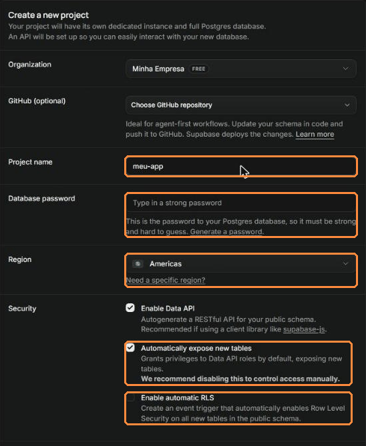Image resolution: width=366 pixels, height=446 pixels.
Task: Click the Enable automatic RLS label text
Action: tap(177, 397)
